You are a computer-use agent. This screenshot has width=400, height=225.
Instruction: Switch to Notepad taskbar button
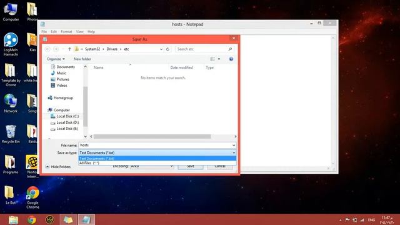pyautogui.click(x=86, y=219)
